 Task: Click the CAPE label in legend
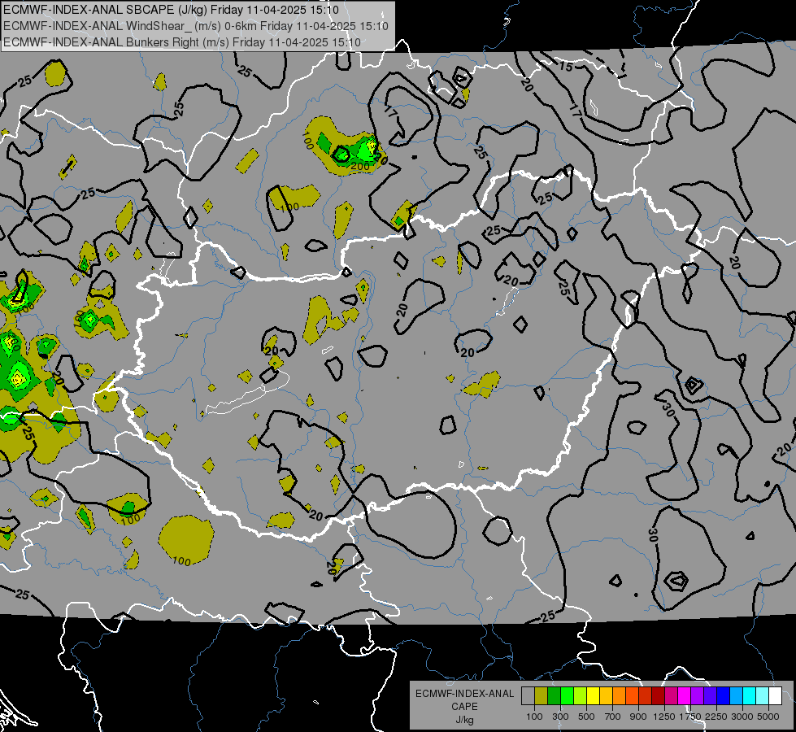pos(464,706)
